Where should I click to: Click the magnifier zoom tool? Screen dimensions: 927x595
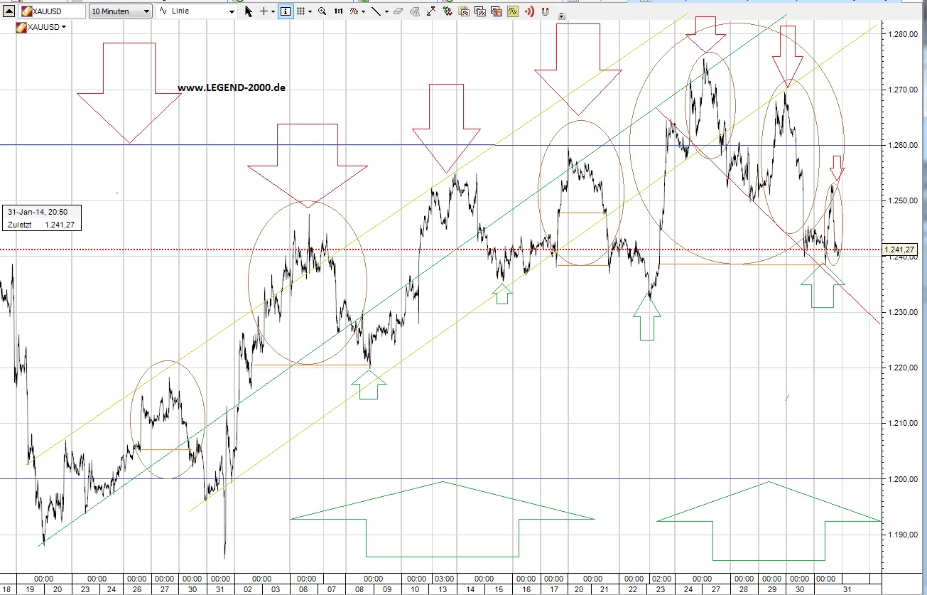point(322,11)
